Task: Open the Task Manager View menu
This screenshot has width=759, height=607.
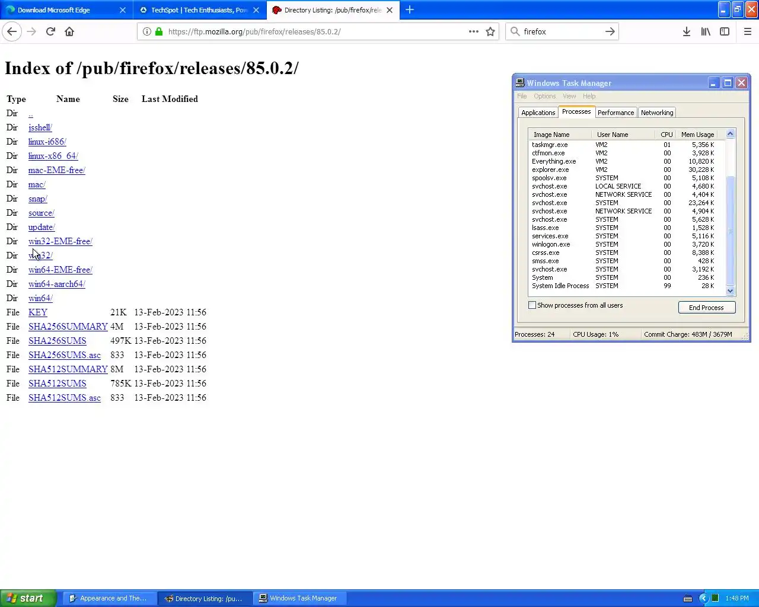Action: 569,96
